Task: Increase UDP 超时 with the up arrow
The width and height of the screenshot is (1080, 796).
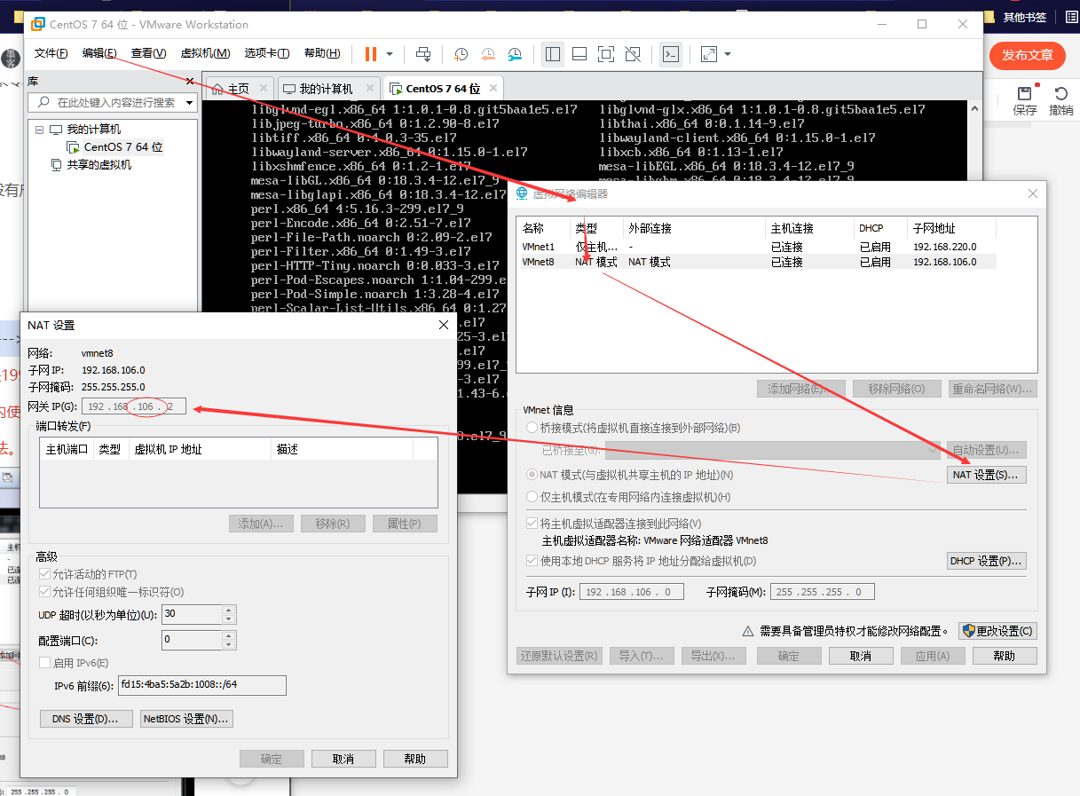Action: coord(229,610)
